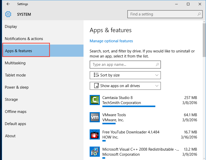The height and width of the screenshot is (160, 206).
Task: Click the Free YouTube Downloader icon
Action: [95, 134]
